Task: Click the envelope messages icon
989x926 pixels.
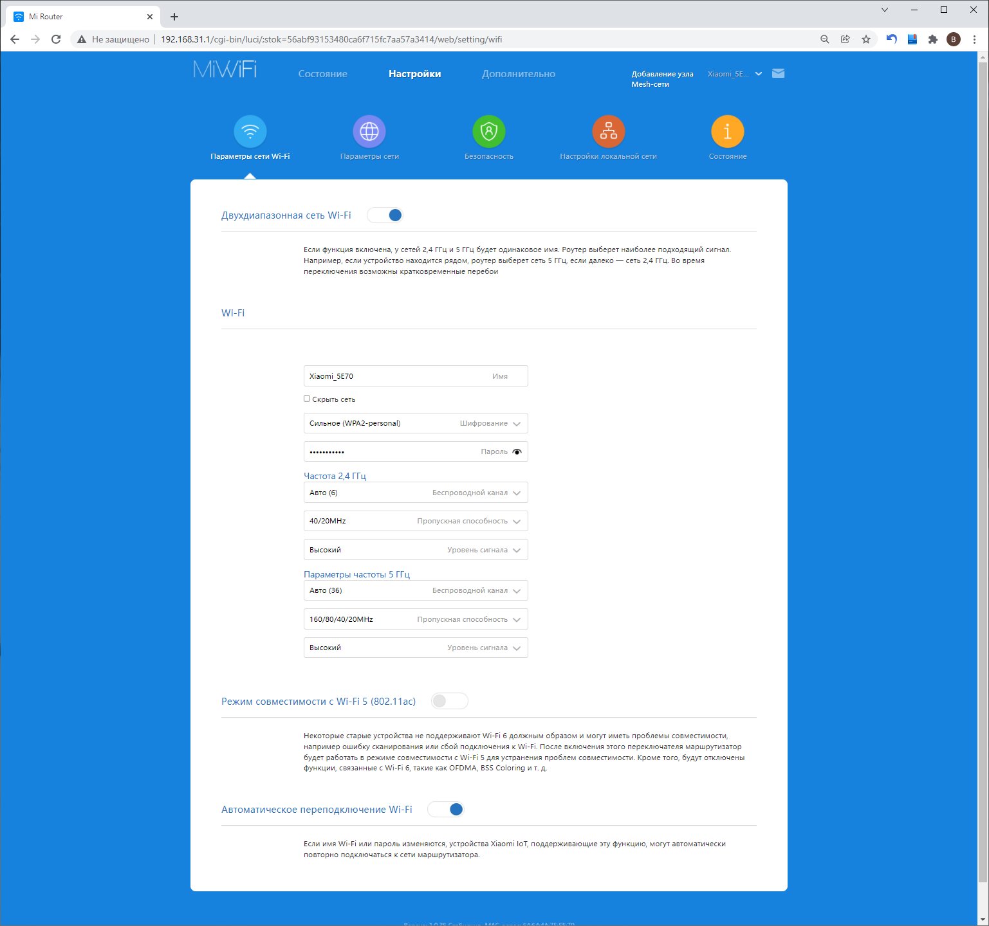Action: pos(779,73)
